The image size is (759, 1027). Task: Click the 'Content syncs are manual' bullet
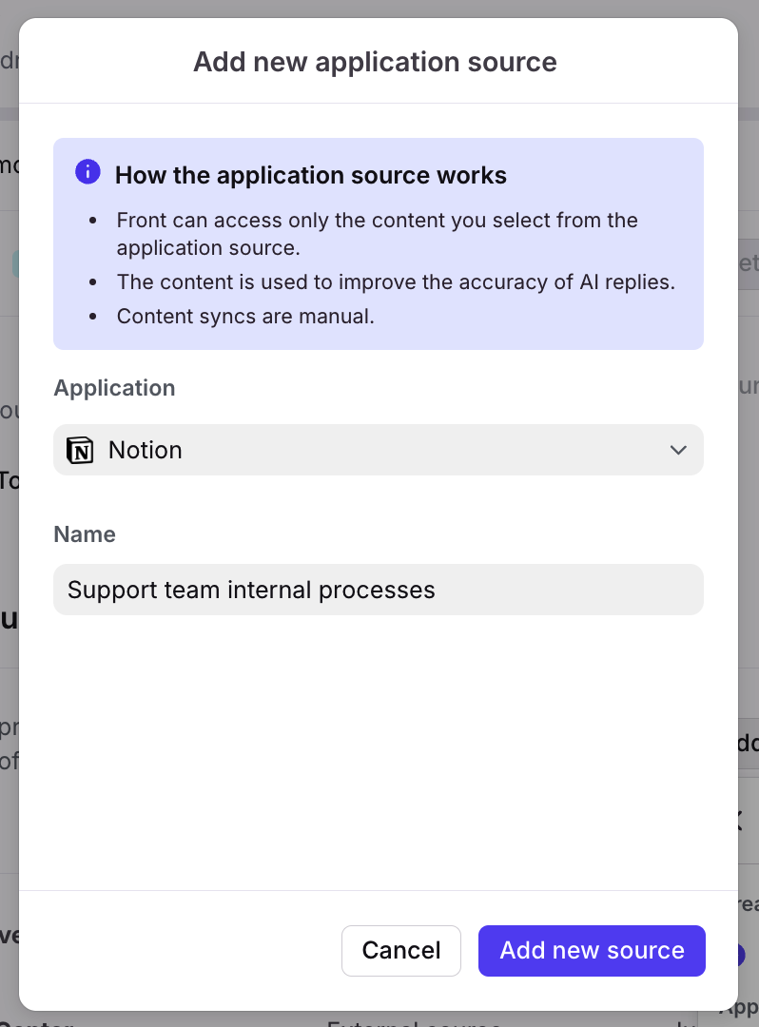(245, 317)
